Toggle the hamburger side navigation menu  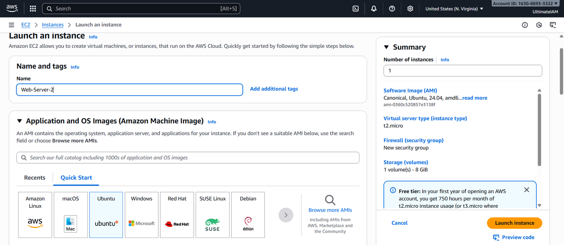pyautogui.click(x=11, y=25)
